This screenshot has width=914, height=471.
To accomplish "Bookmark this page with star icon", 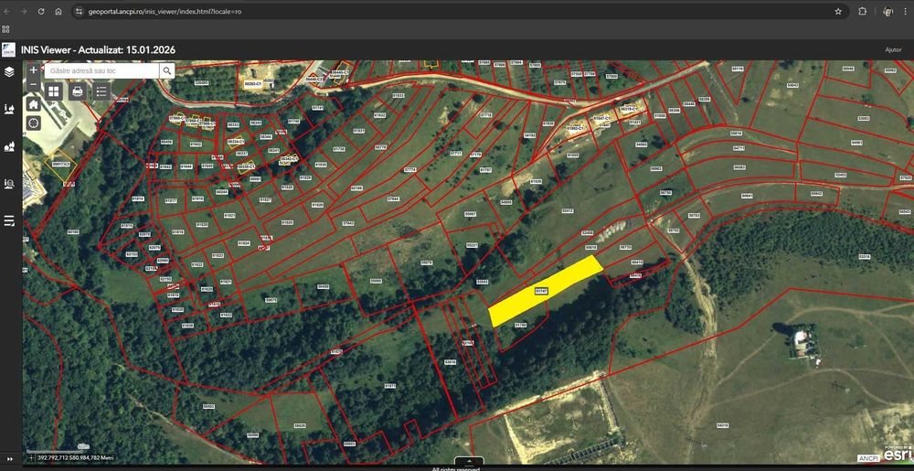I will [838, 11].
